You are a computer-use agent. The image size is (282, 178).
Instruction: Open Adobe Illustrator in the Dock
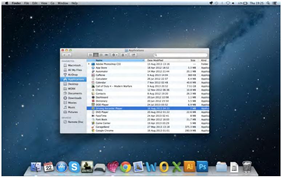[189, 167]
